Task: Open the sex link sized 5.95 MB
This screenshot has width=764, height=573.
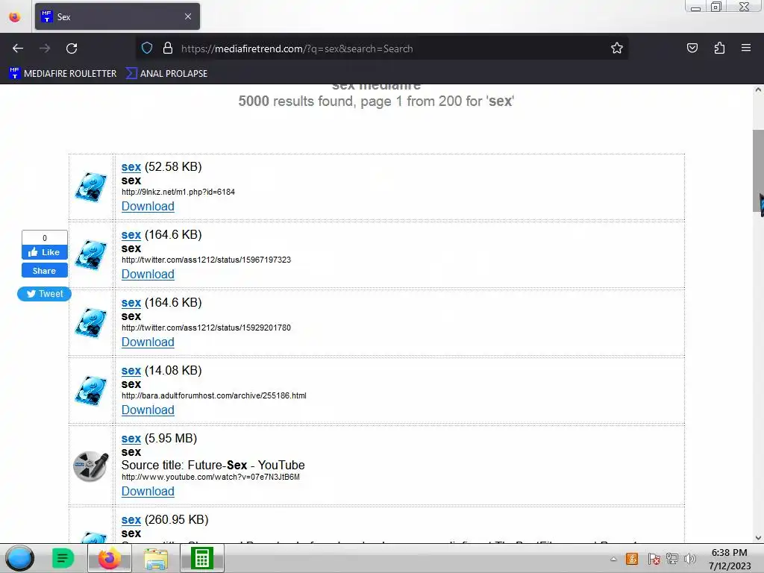Action: [x=131, y=439]
